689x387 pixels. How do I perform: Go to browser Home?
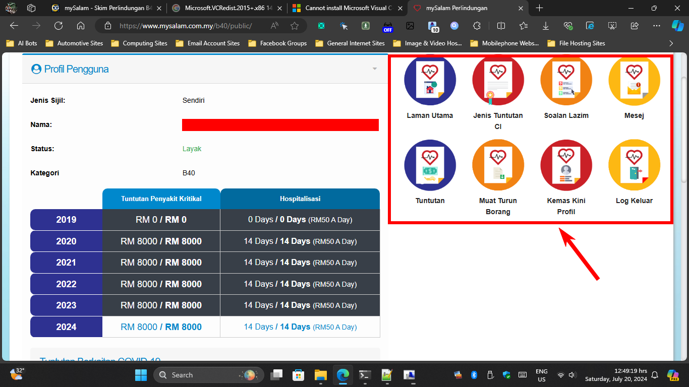pyautogui.click(x=81, y=26)
